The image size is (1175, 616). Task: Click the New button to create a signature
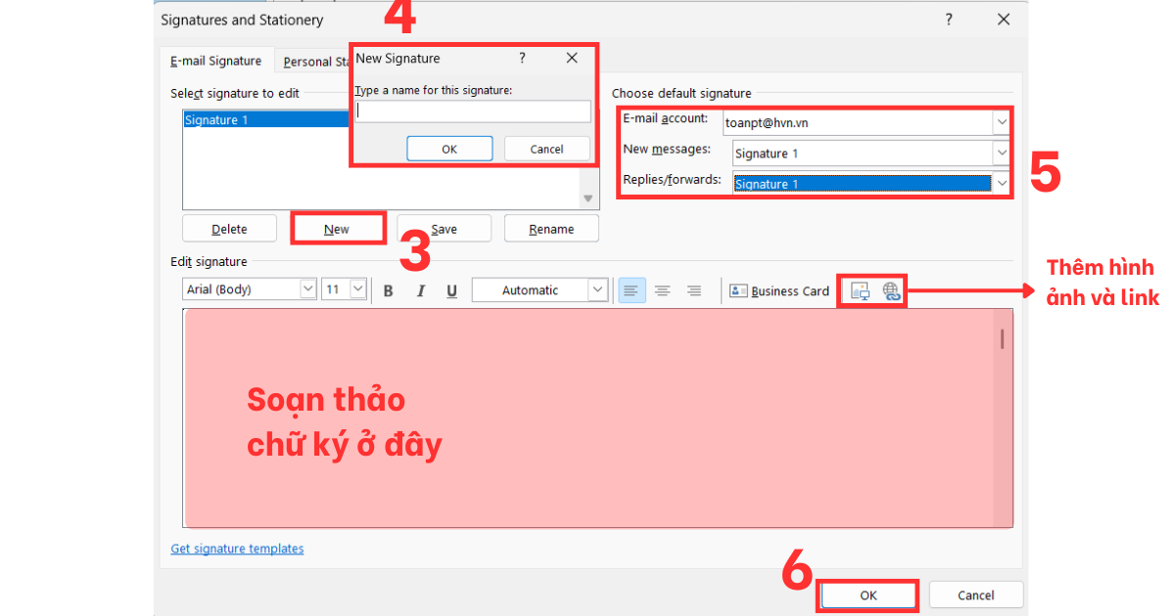click(x=337, y=228)
